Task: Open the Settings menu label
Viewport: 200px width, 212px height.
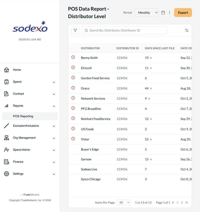Action: coord(18,174)
